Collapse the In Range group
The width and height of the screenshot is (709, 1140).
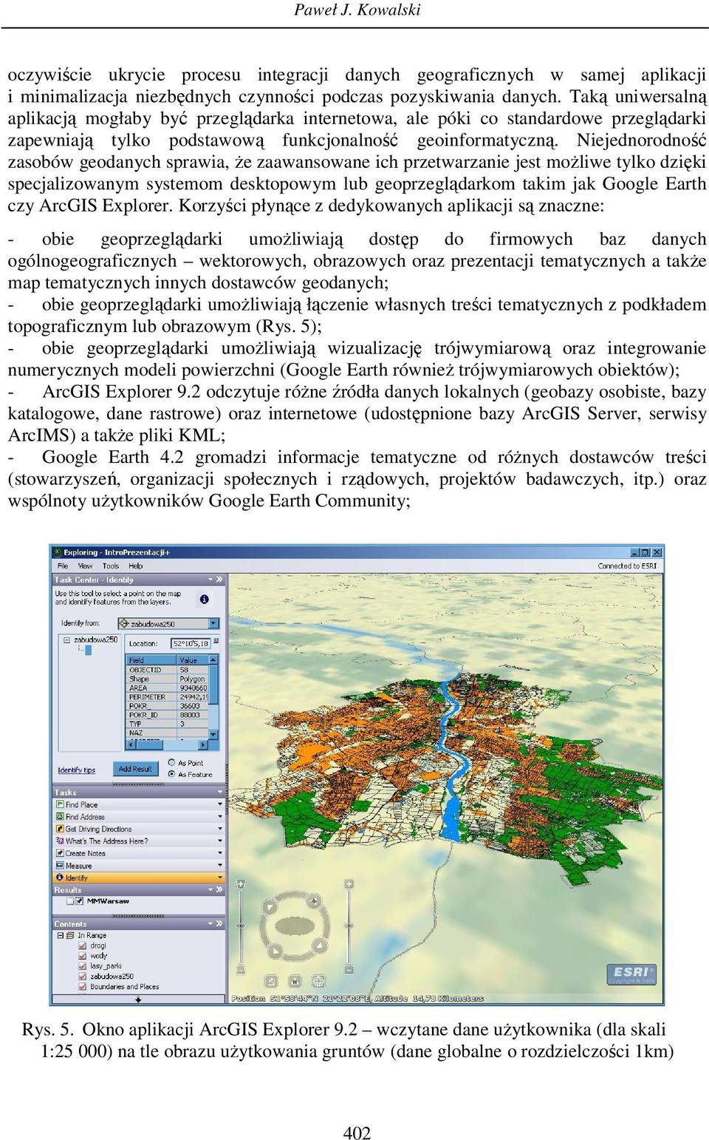coord(61,935)
